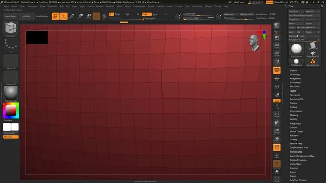Open the MatCap Gray material selector
The image size is (326, 183).
click(11, 94)
